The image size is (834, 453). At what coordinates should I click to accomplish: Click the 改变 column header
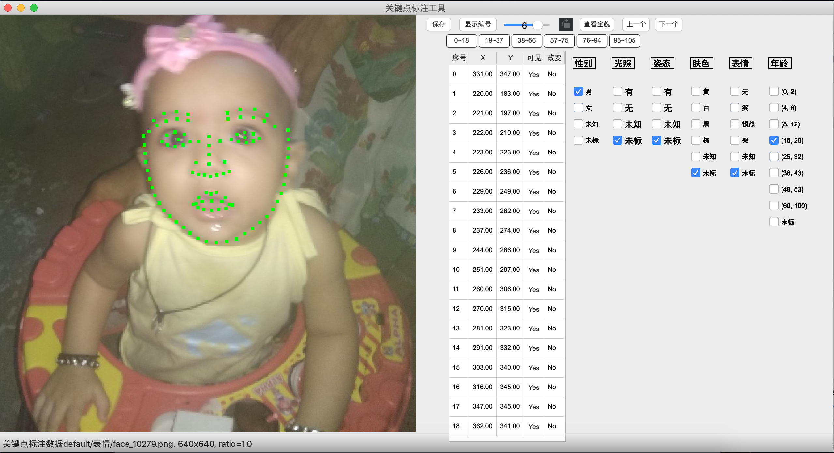coord(554,58)
